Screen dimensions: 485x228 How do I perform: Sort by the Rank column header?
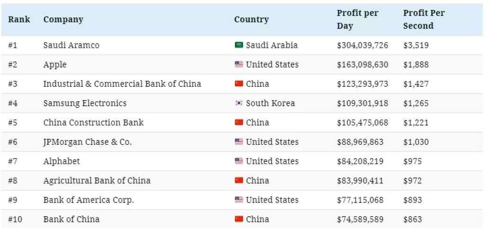pyautogui.click(x=19, y=19)
